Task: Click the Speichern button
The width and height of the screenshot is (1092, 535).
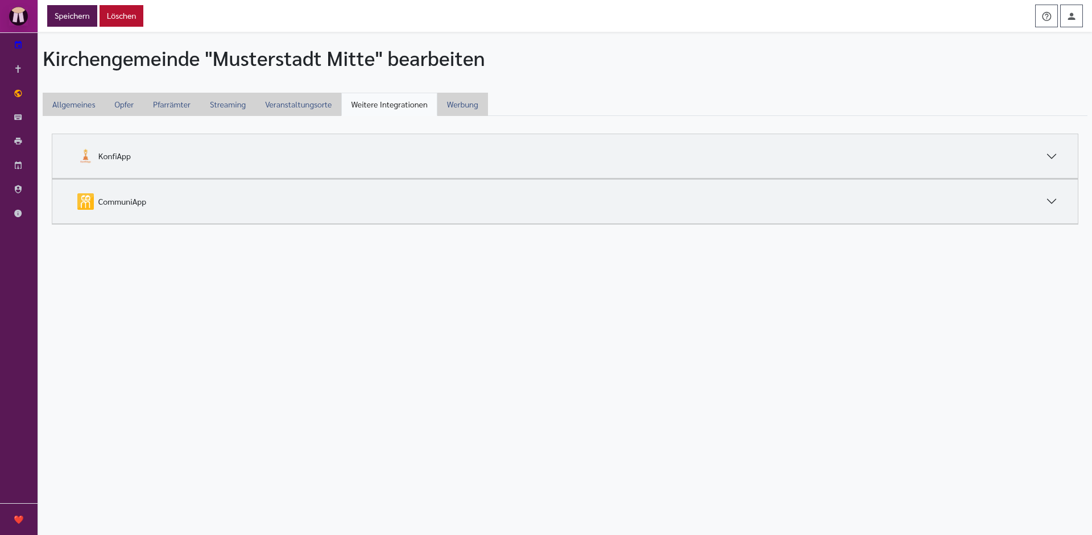Action: pos(72,16)
